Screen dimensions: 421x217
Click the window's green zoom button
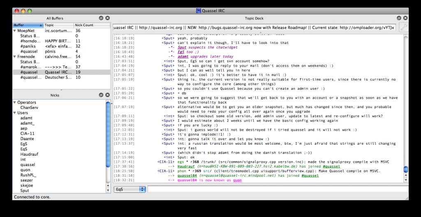(x=30, y=11)
